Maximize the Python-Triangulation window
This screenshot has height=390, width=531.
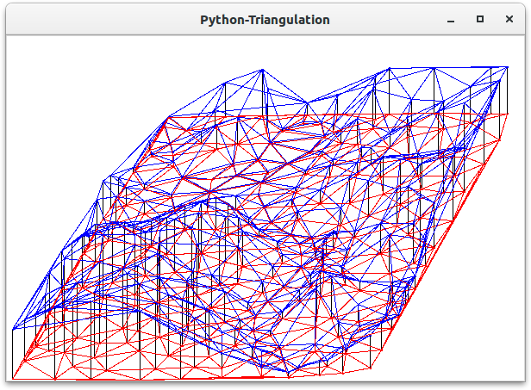coord(480,19)
